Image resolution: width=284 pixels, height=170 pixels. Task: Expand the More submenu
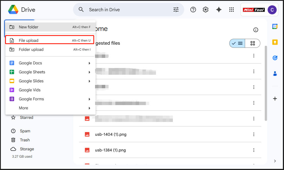(x=89, y=108)
